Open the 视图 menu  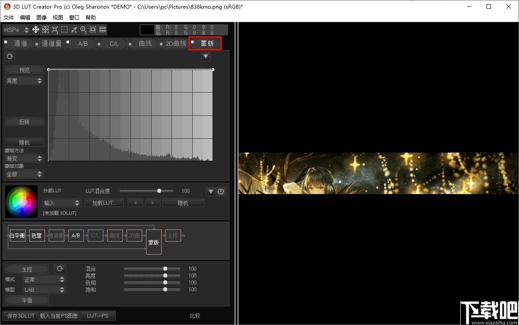pyautogui.click(x=58, y=18)
